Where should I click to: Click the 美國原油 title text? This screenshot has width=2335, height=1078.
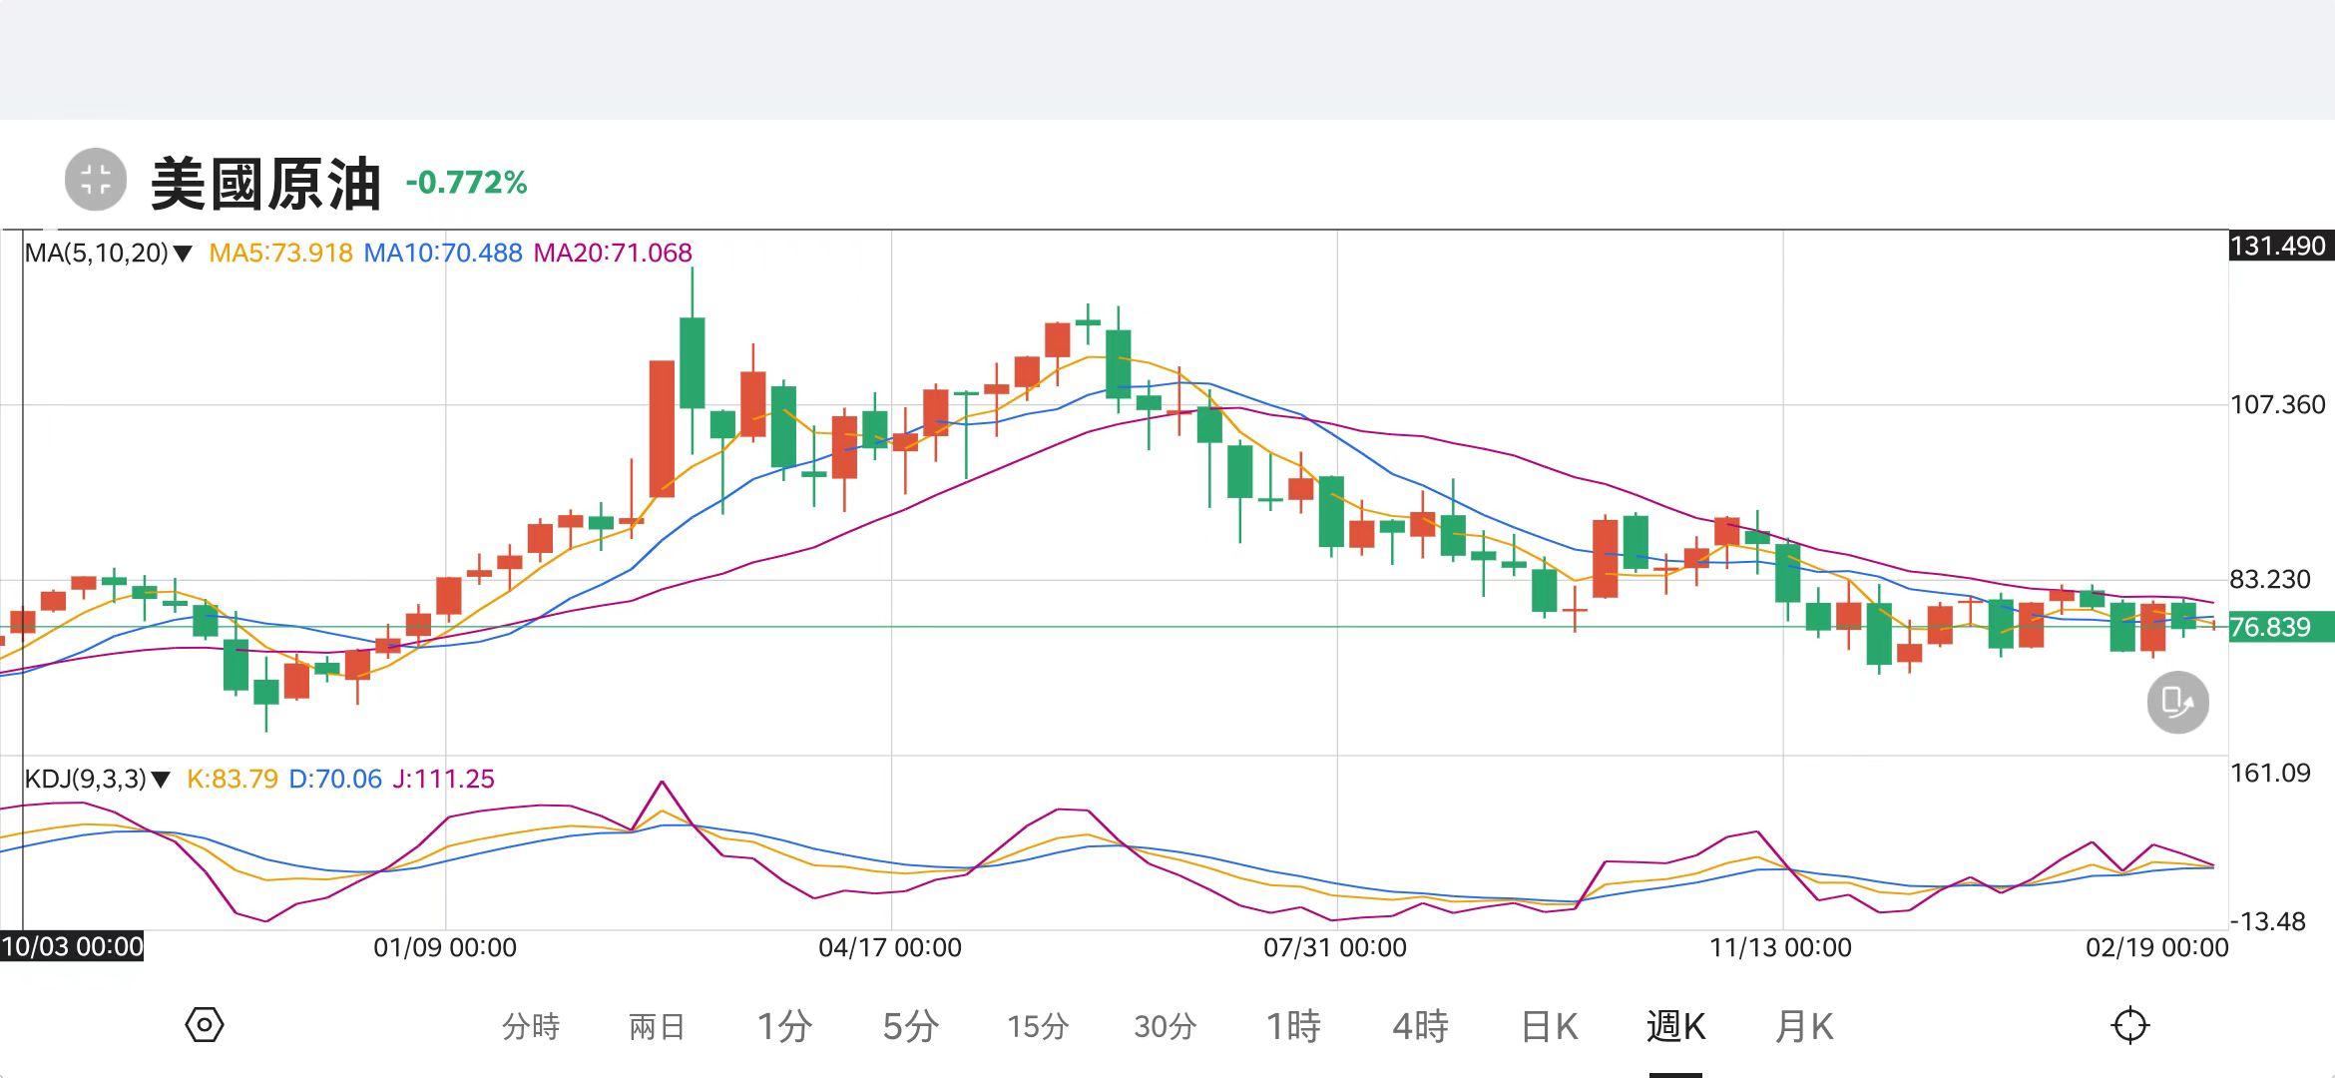tap(266, 184)
